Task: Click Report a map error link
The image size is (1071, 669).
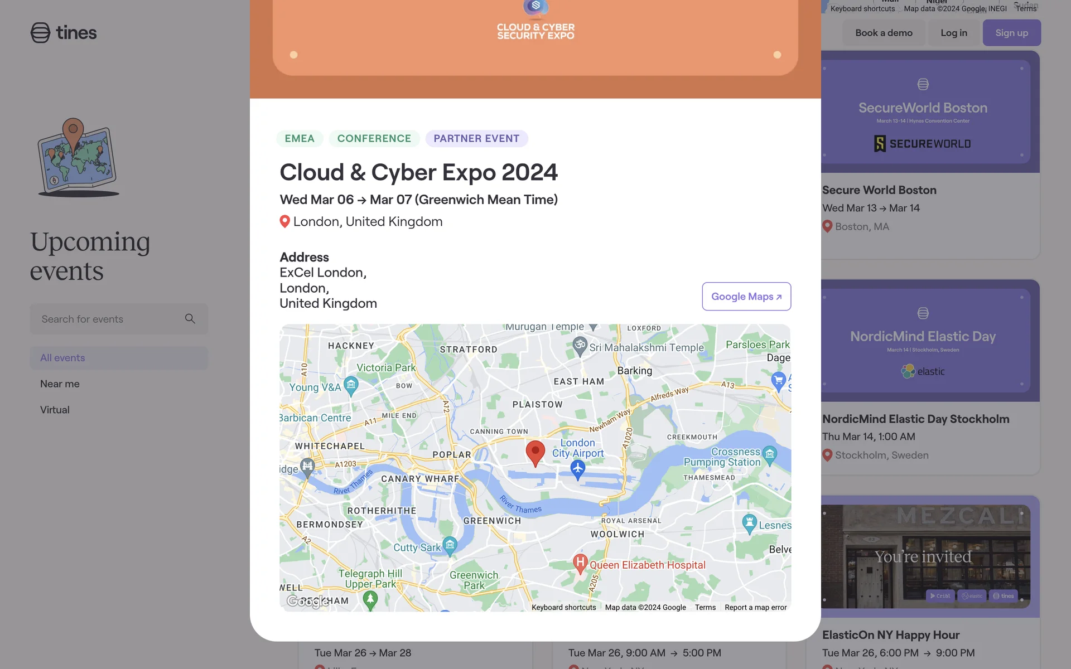Action: pyautogui.click(x=755, y=608)
